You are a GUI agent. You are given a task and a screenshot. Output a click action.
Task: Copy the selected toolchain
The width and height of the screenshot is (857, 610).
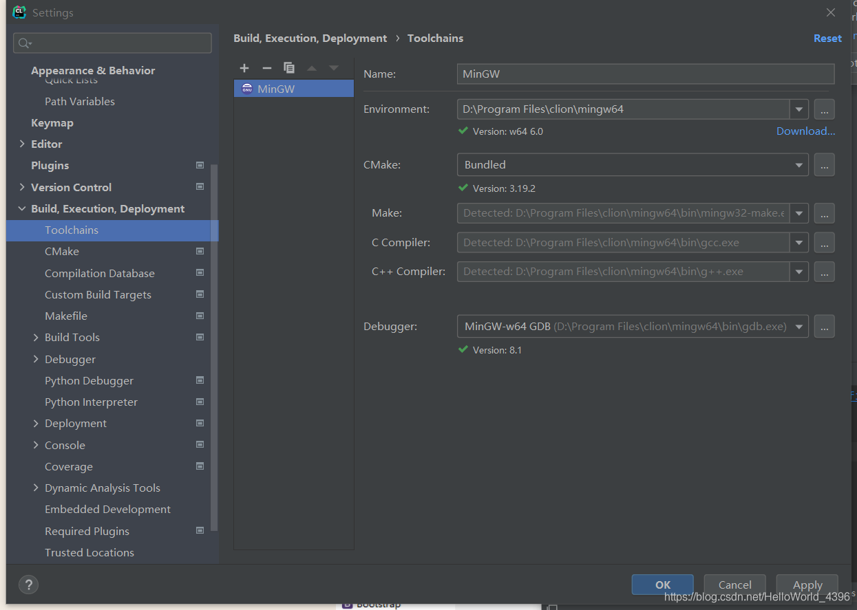289,67
